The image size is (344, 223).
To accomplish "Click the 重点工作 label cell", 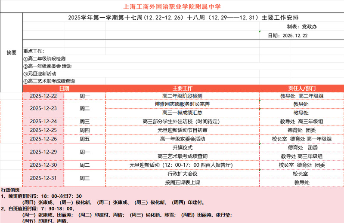I will [34, 52].
